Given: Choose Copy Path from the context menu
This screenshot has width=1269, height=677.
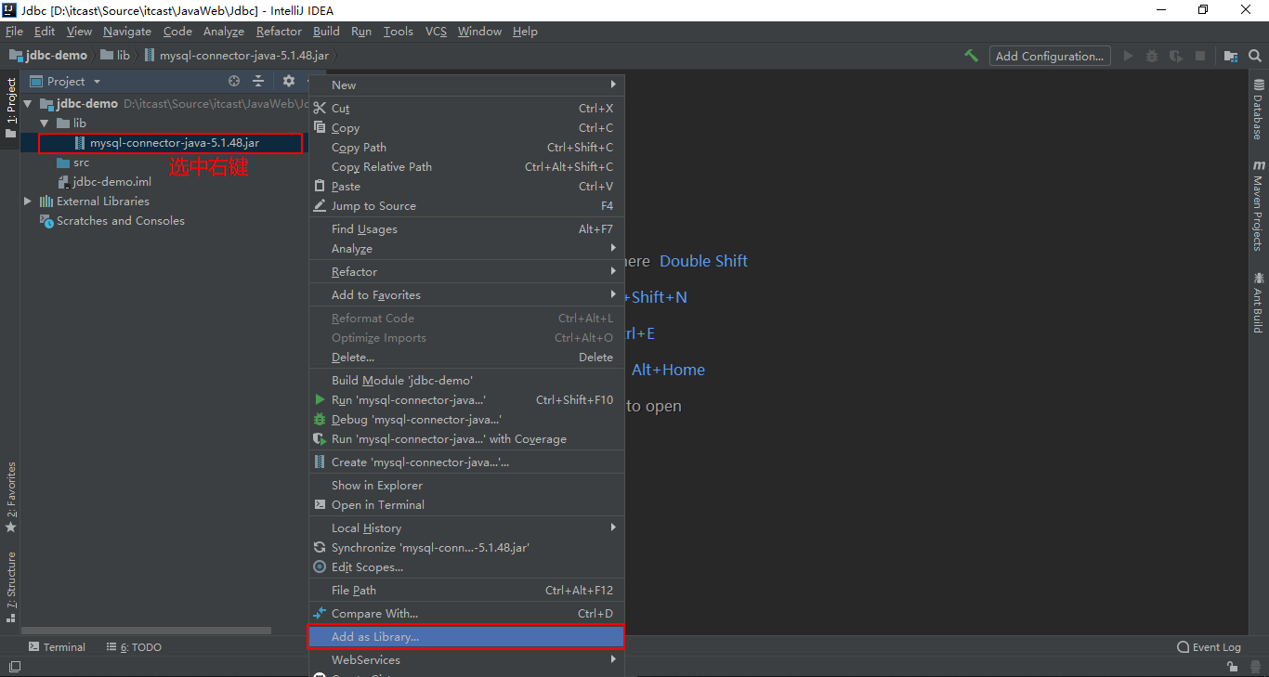Looking at the screenshot, I should point(359,148).
